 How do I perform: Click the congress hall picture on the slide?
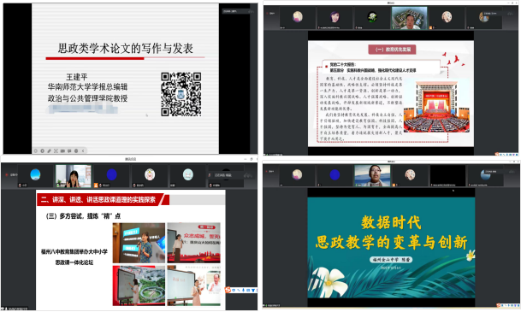(436, 106)
